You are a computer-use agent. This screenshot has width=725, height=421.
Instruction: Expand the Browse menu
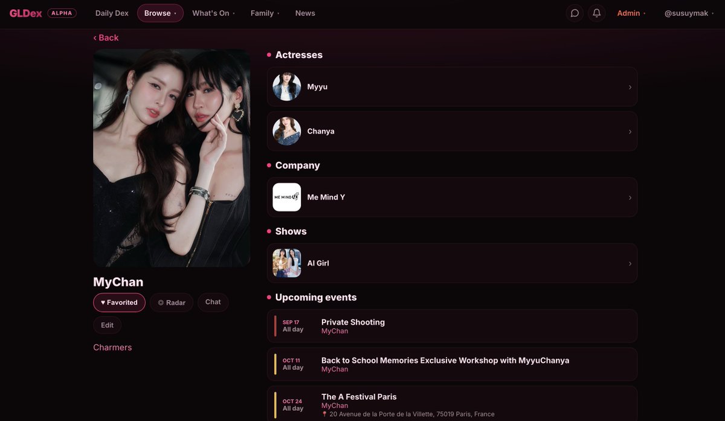(160, 13)
